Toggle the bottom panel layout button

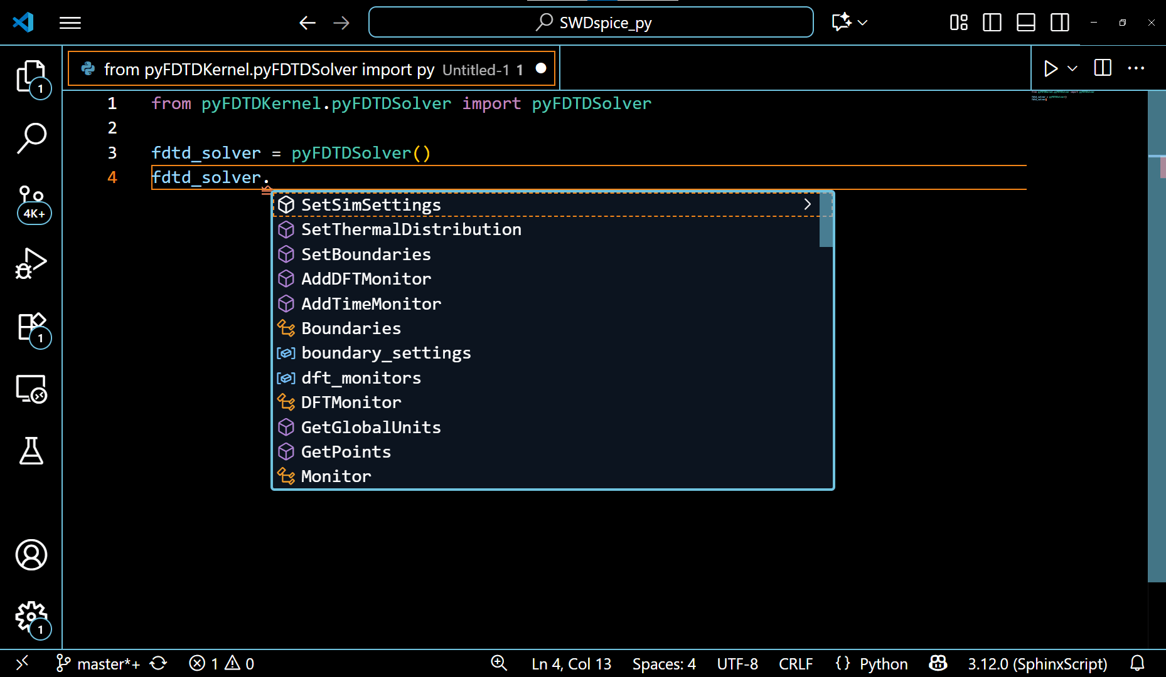coord(1025,23)
